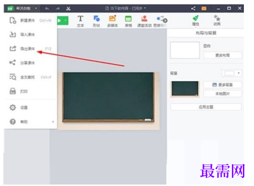
Task: Select the blackboard background thumbnail
Action: pyautogui.click(x=185, y=89)
